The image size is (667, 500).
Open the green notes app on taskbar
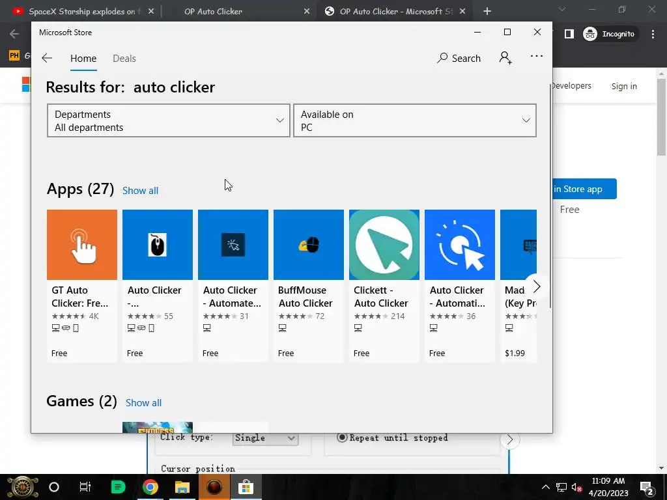point(119,487)
